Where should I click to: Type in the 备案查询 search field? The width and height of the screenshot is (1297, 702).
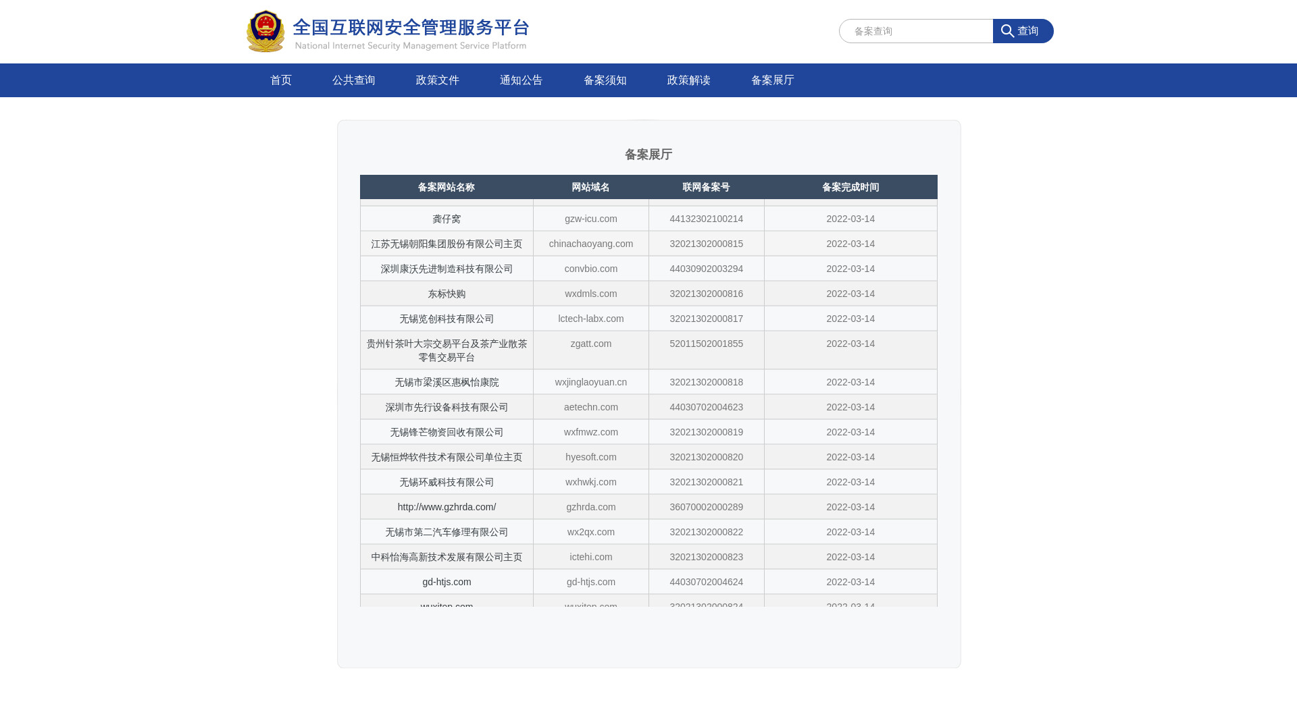(x=916, y=31)
